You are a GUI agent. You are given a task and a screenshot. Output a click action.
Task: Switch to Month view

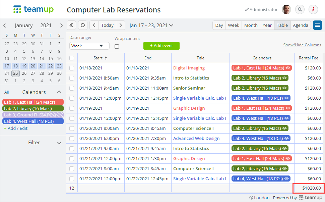(251, 25)
